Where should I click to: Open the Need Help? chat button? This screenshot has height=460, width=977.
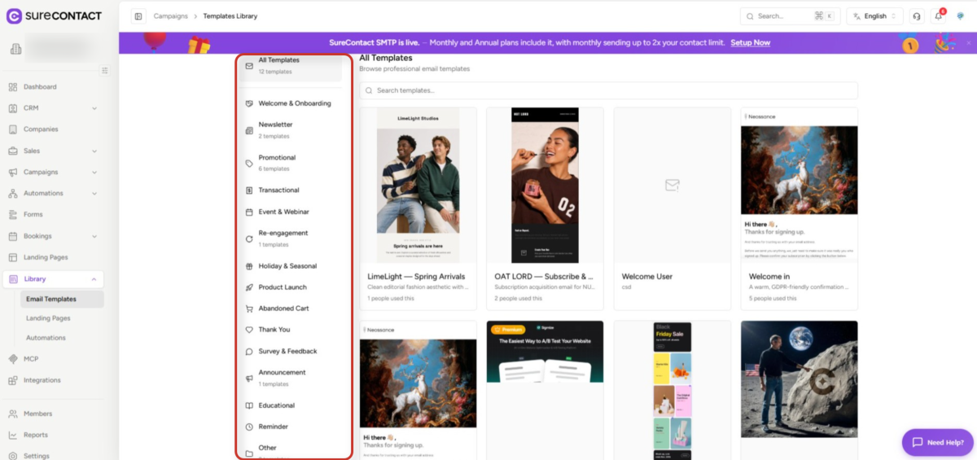click(937, 442)
